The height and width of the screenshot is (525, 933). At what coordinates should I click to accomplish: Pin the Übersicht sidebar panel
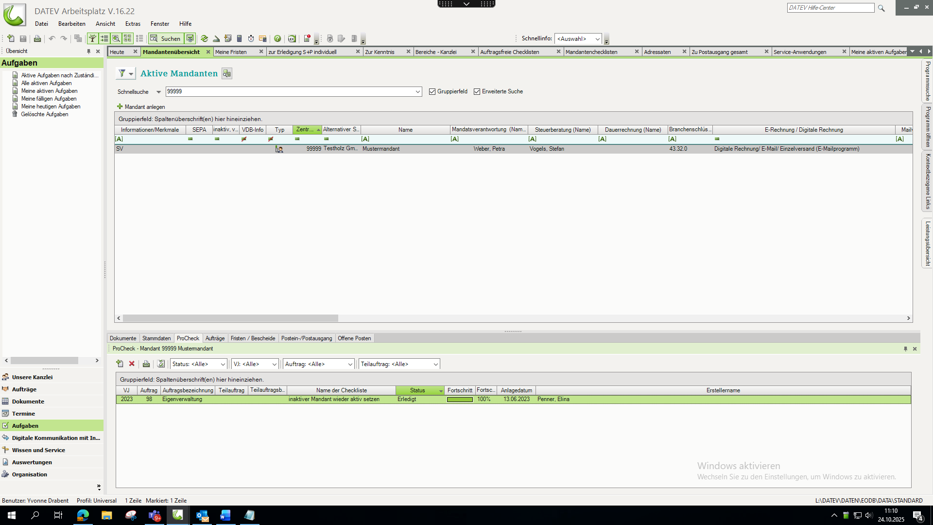pos(88,51)
